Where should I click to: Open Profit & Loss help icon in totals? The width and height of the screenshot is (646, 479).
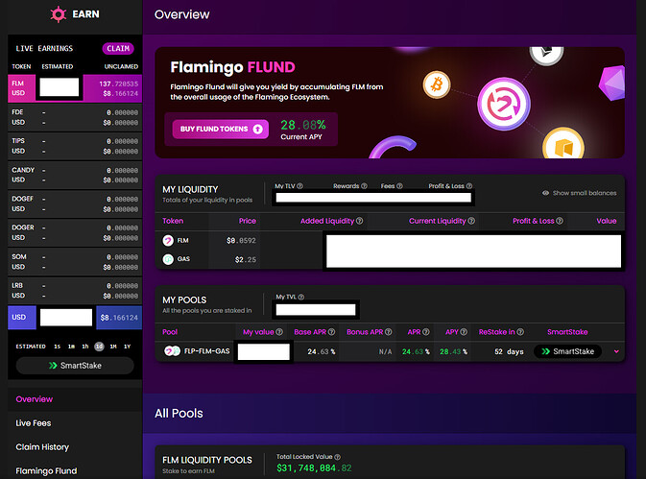[x=468, y=186]
